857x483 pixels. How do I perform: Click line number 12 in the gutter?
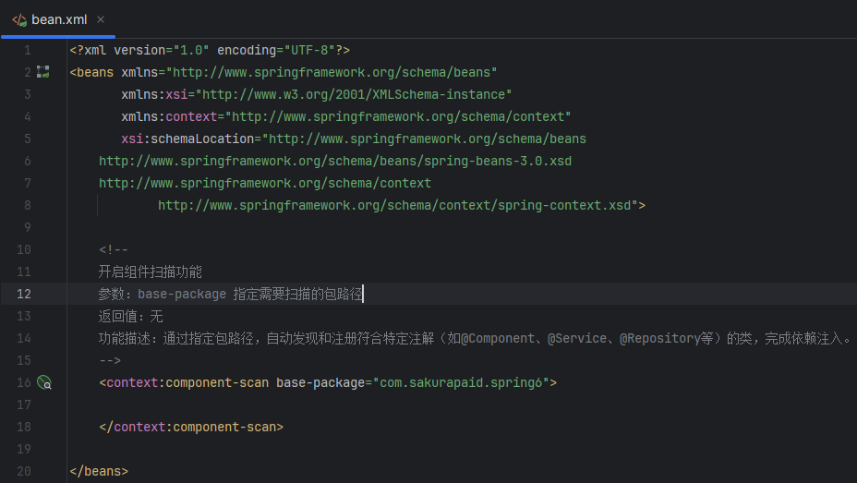(24, 294)
